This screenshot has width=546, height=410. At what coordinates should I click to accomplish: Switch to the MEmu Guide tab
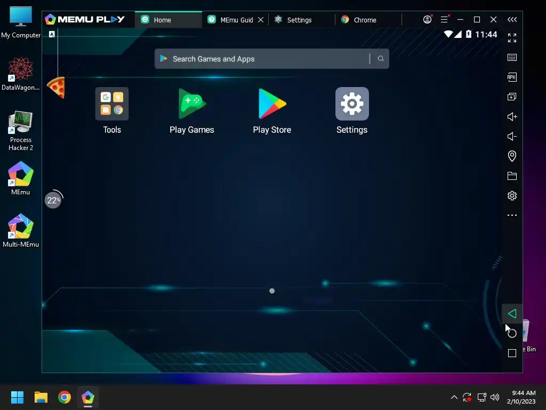[230, 20]
